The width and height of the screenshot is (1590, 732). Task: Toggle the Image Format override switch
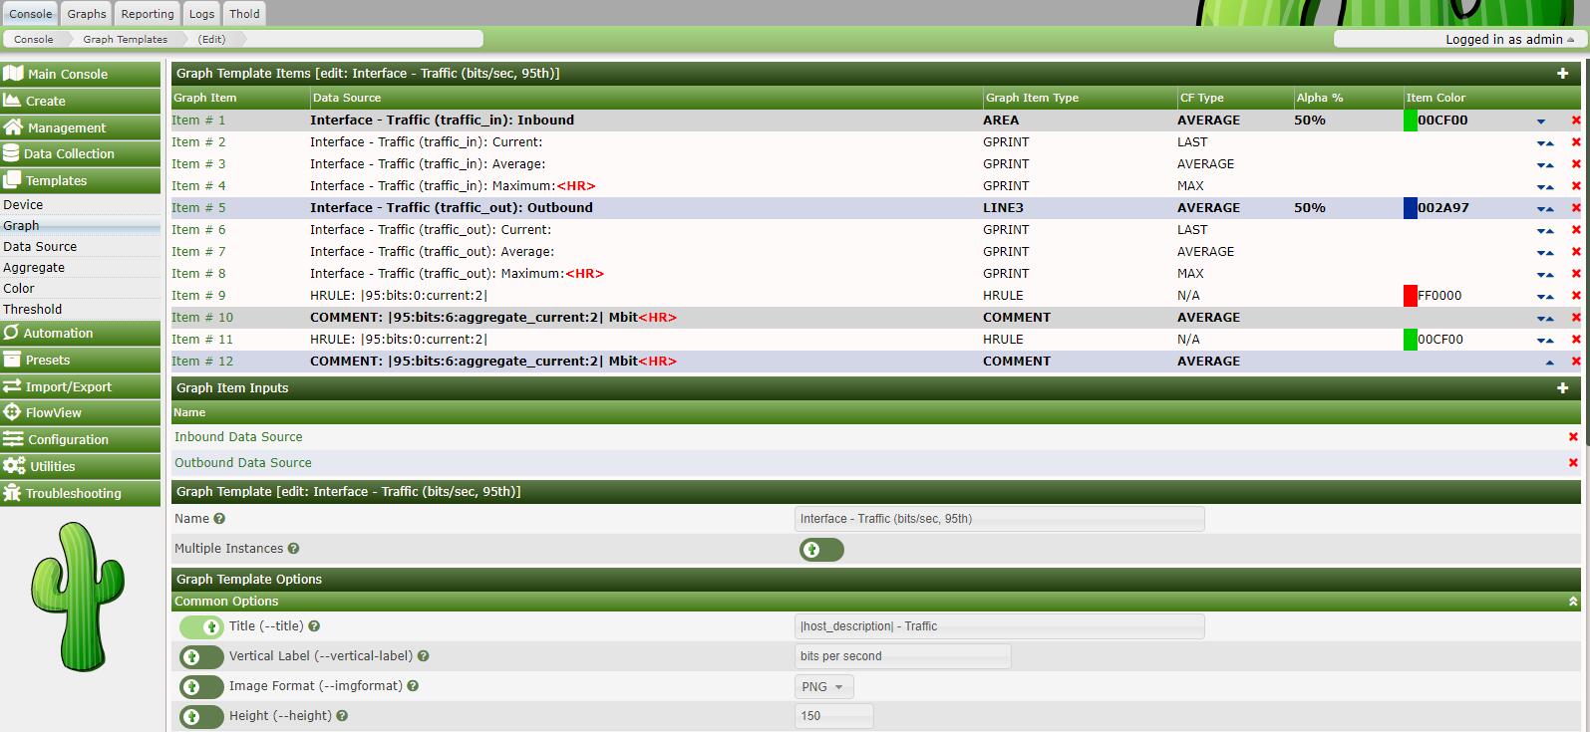pyautogui.click(x=201, y=687)
